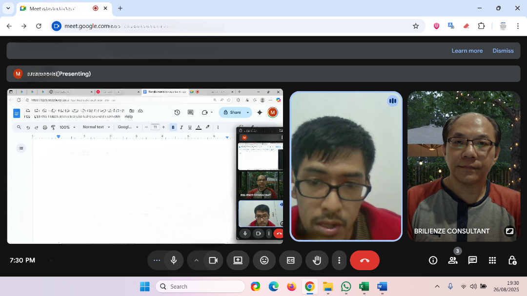
Task: Dismiss the notification banner
Action: coord(503,51)
